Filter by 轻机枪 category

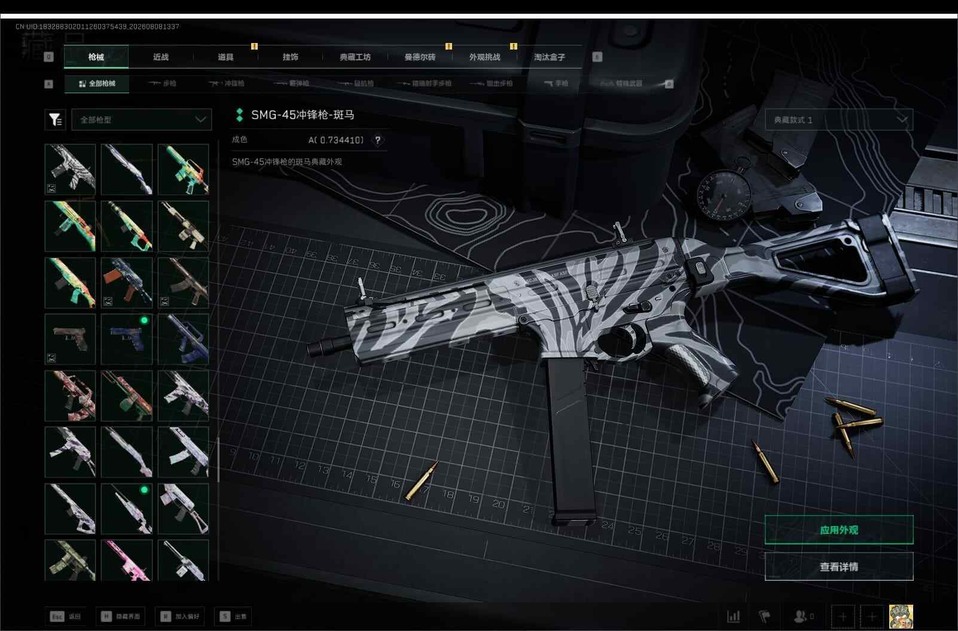point(356,84)
